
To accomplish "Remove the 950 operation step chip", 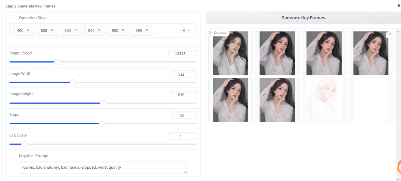I will click(123, 30).
